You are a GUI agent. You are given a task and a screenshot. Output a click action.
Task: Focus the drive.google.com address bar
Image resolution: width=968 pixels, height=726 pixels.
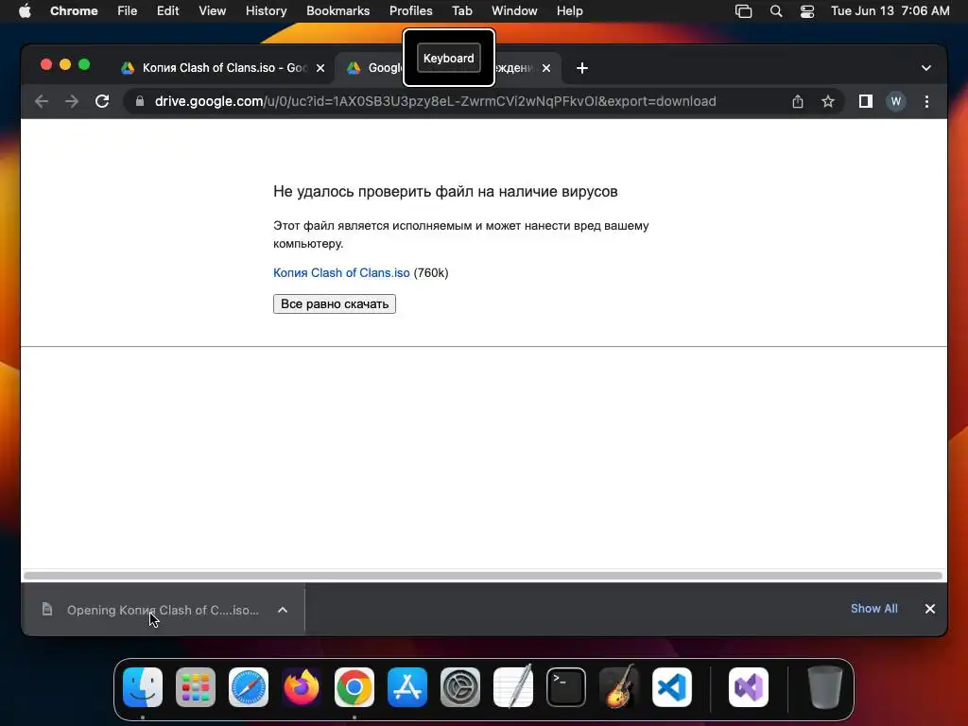(x=435, y=101)
